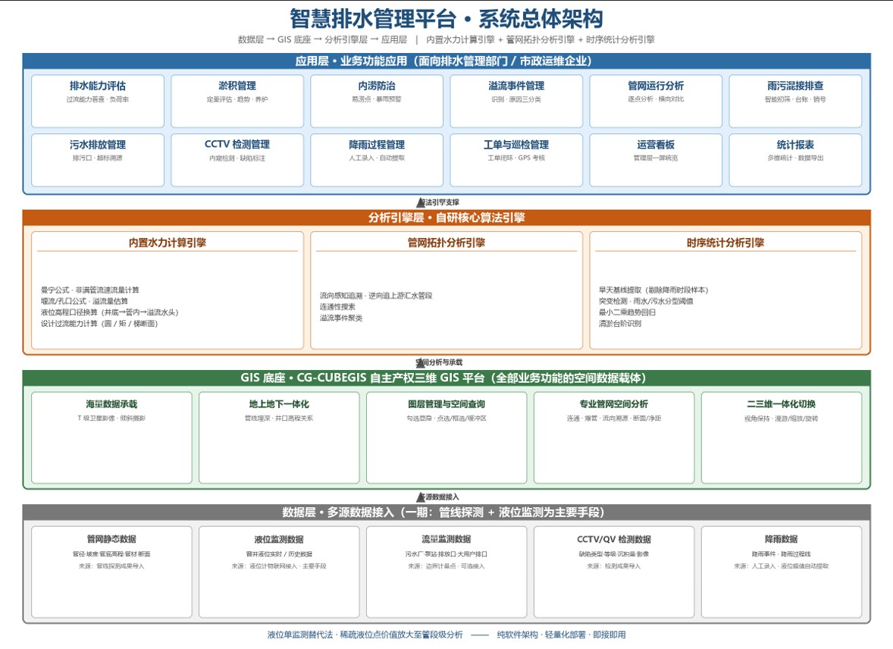Click the 数据层 → GIS 底座 subtitle line

pos(446,39)
